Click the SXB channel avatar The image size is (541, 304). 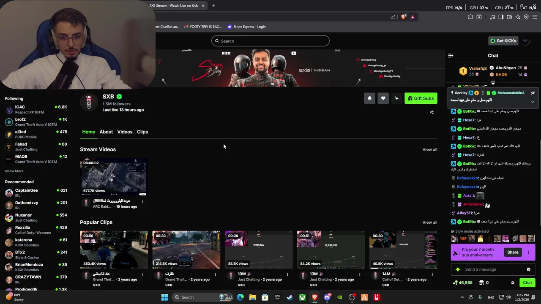[x=89, y=102]
